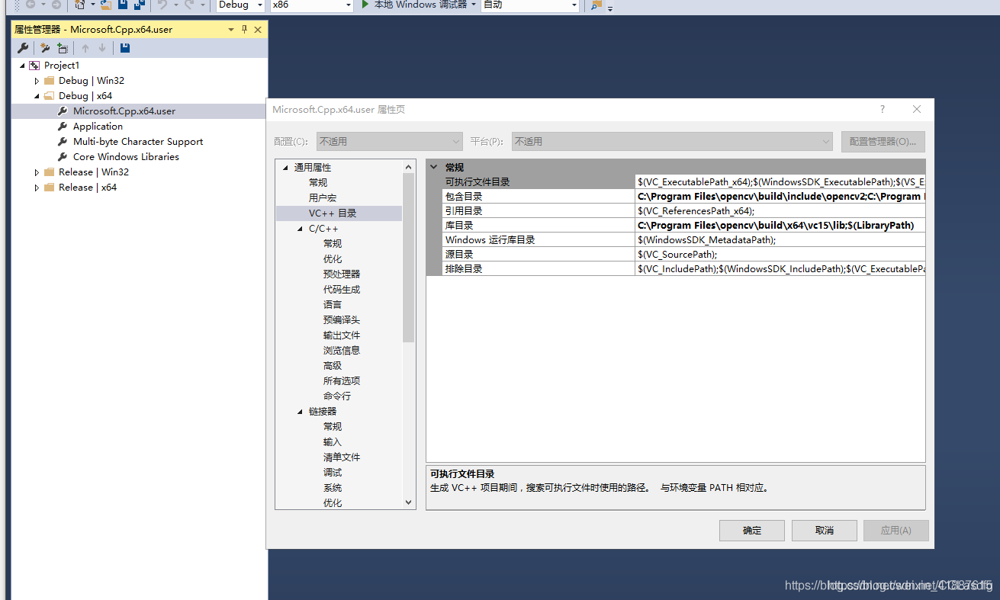Select the Application property sheet

pyautogui.click(x=98, y=127)
